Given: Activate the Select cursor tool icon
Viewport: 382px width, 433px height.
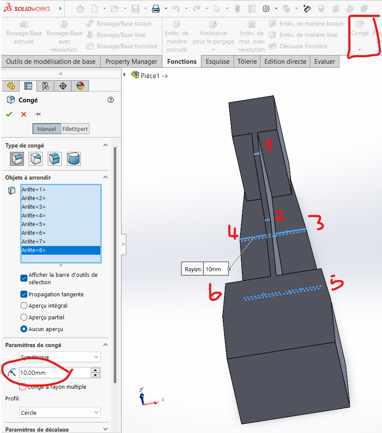Looking at the screenshot, I should pos(217,9).
